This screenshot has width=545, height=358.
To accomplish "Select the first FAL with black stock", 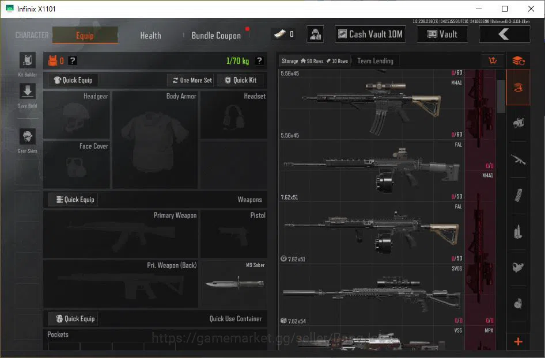I will (371, 170).
